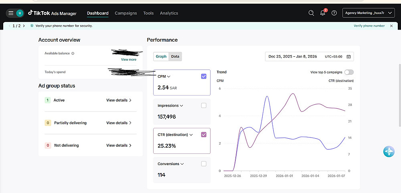The height and width of the screenshot is (193, 401).
Task: Click the help question mark icon
Action: [x=334, y=13]
